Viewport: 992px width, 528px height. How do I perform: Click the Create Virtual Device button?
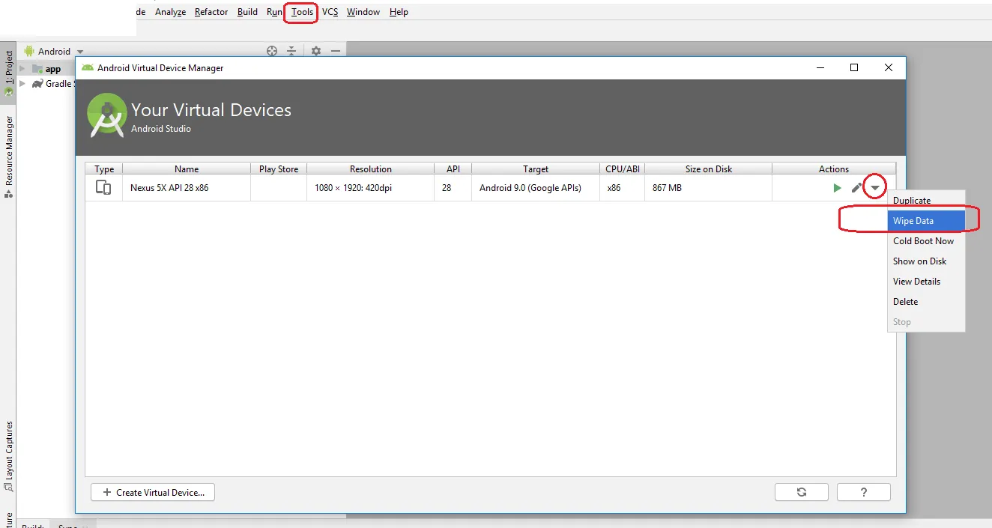[x=153, y=492]
